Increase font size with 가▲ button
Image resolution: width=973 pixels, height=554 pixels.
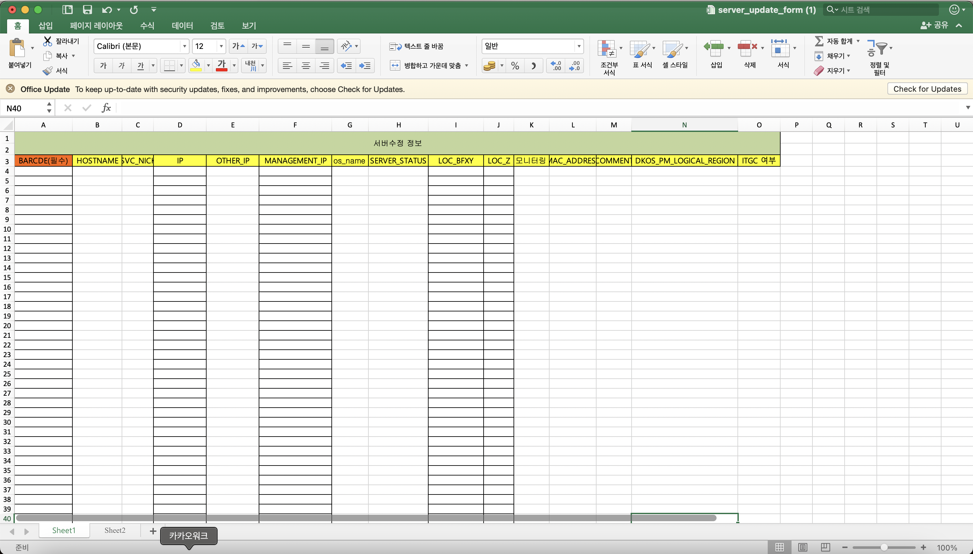pyautogui.click(x=238, y=46)
